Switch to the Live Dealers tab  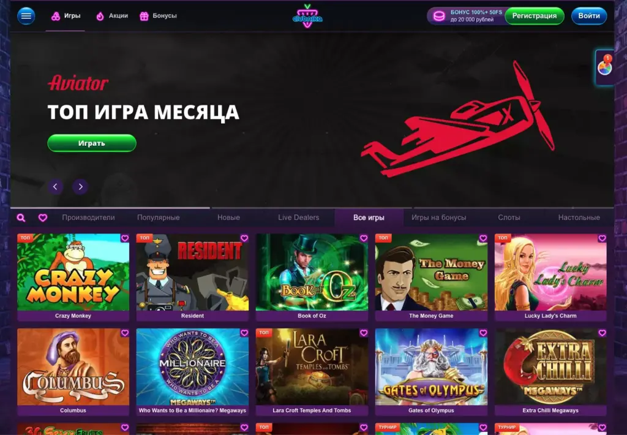pos(299,217)
